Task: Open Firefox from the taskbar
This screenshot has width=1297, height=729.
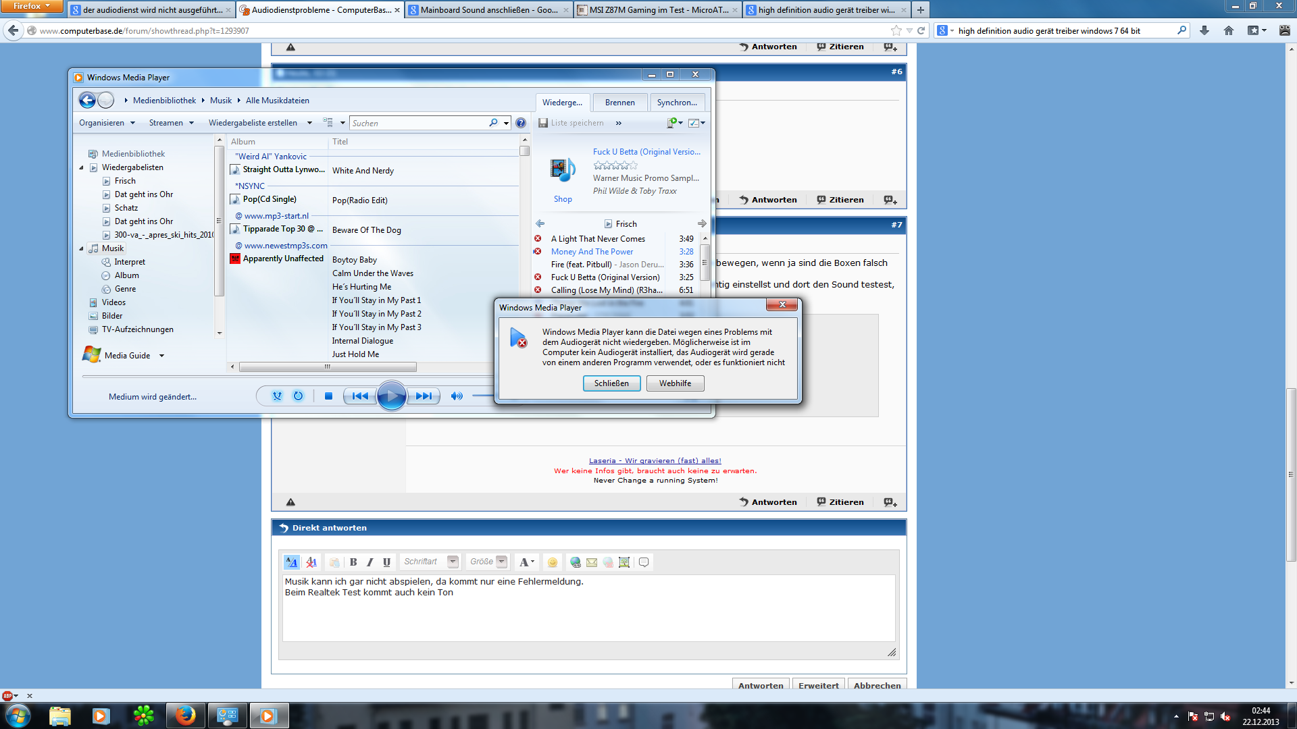Action: click(x=184, y=715)
